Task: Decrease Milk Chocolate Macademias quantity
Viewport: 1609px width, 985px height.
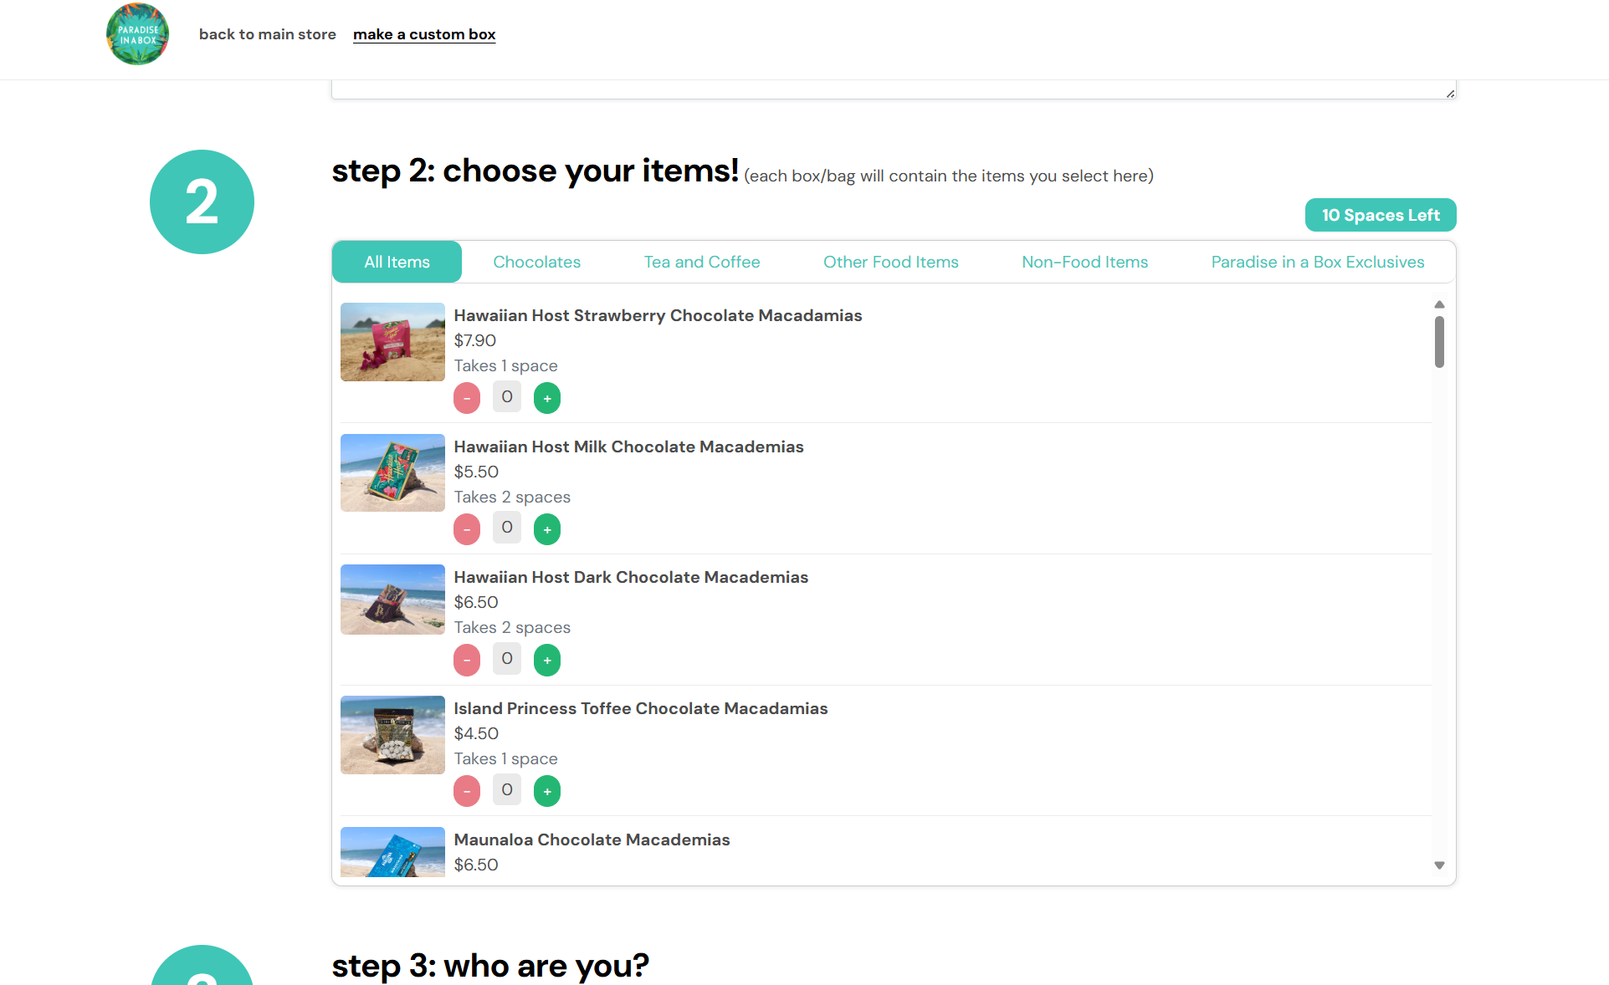Action: (467, 529)
